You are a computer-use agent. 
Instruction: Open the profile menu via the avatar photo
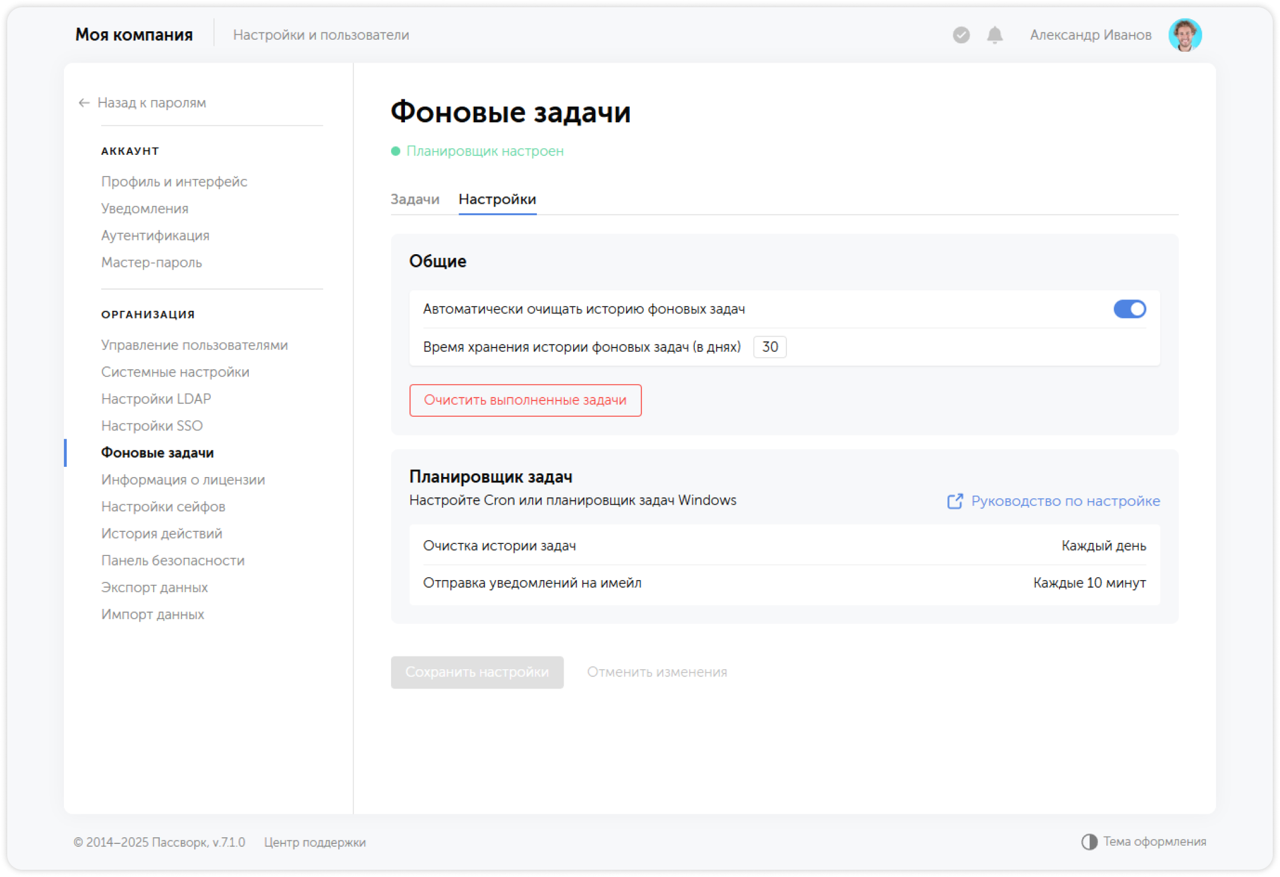[x=1185, y=34]
